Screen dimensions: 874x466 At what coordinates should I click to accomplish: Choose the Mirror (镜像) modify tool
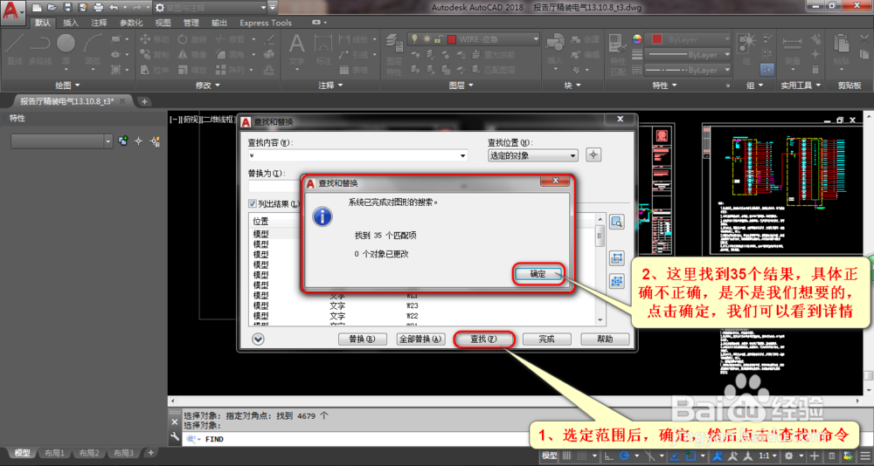click(x=192, y=55)
